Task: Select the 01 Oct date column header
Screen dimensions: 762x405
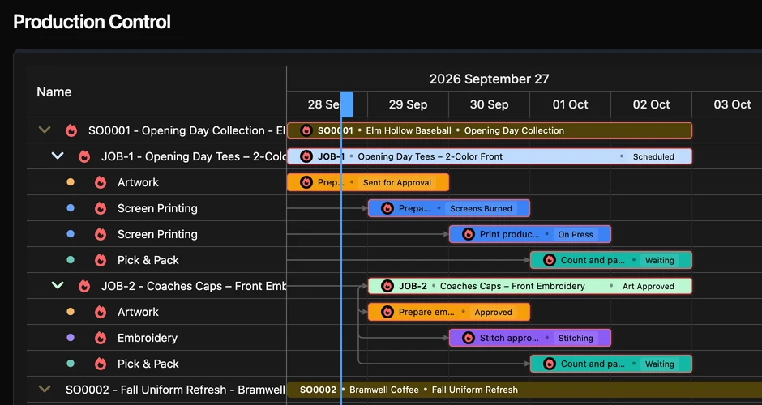Action: pyautogui.click(x=570, y=104)
